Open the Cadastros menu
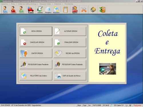This screenshot has width=143, height=107. [4, 4]
